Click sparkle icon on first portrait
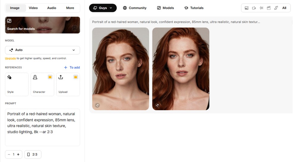 pyautogui.click(x=97, y=105)
